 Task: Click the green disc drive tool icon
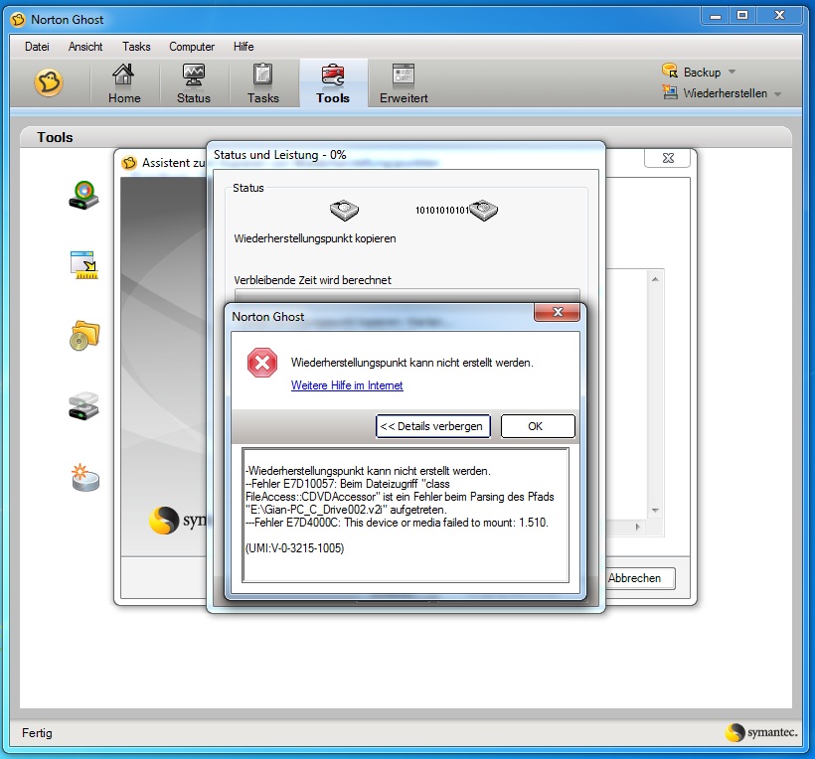pos(83,196)
